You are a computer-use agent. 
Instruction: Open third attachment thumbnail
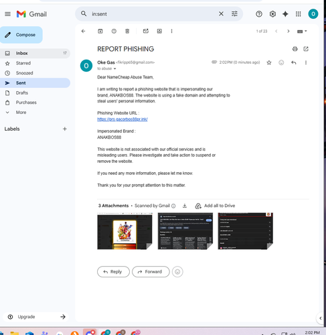click(245, 231)
